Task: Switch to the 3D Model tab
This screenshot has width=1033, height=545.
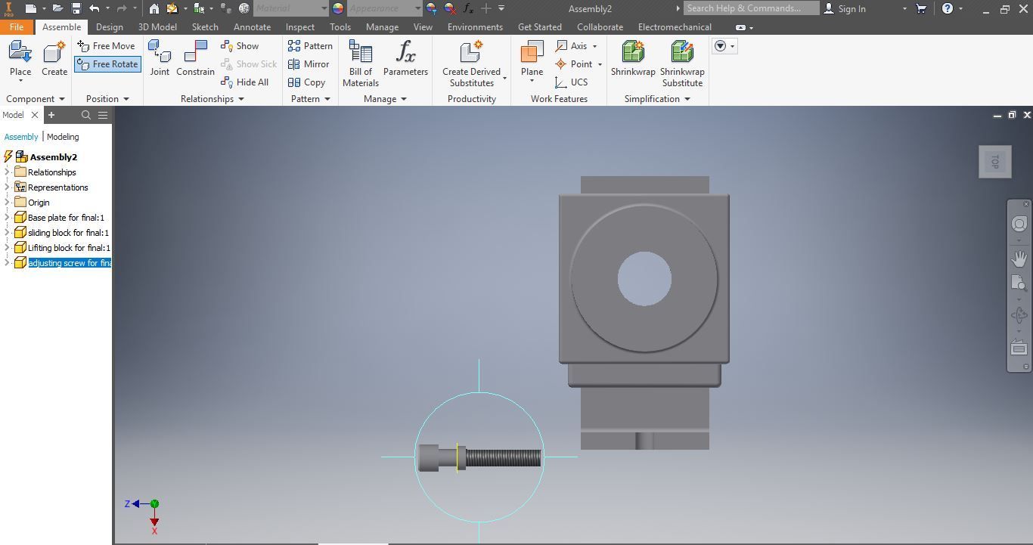Action: click(157, 26)
